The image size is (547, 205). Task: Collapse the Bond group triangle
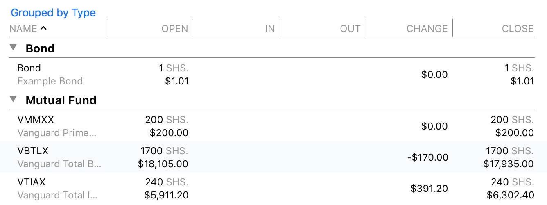pyautogui.click(x=14, y=48)
